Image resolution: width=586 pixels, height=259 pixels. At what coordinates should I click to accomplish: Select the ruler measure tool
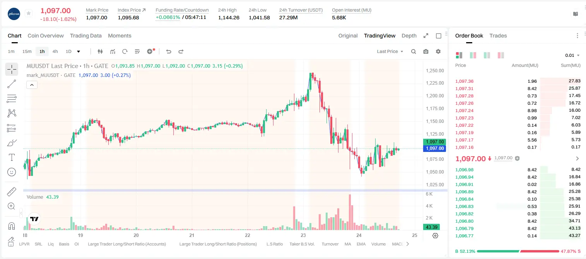tap(12, 192)
